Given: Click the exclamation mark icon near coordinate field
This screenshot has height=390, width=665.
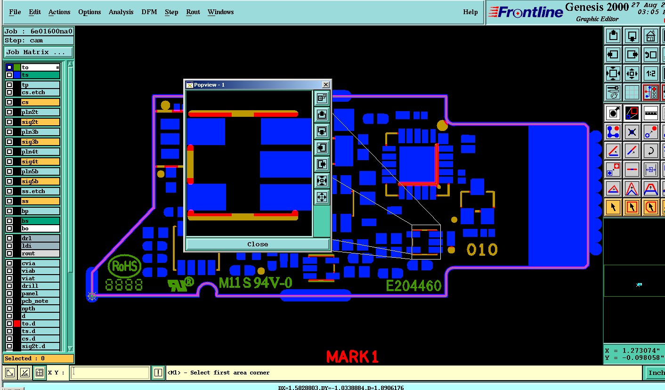Looking at the screenshot, I should pyautogui.click(x=158, y=373).
